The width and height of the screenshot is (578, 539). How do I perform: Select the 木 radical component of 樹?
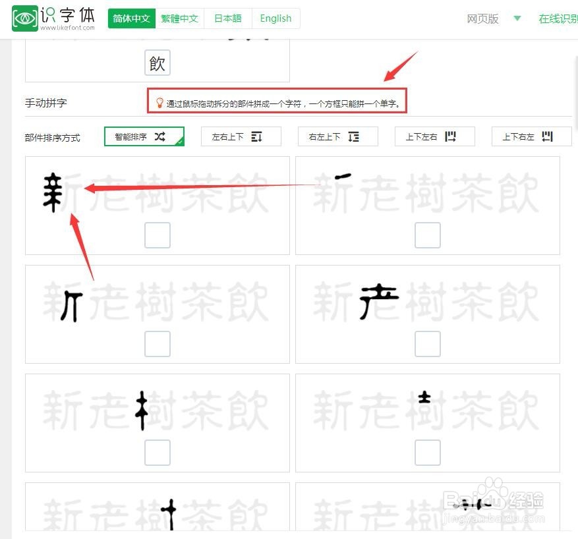pyautogui.click(x=142, y=411)
